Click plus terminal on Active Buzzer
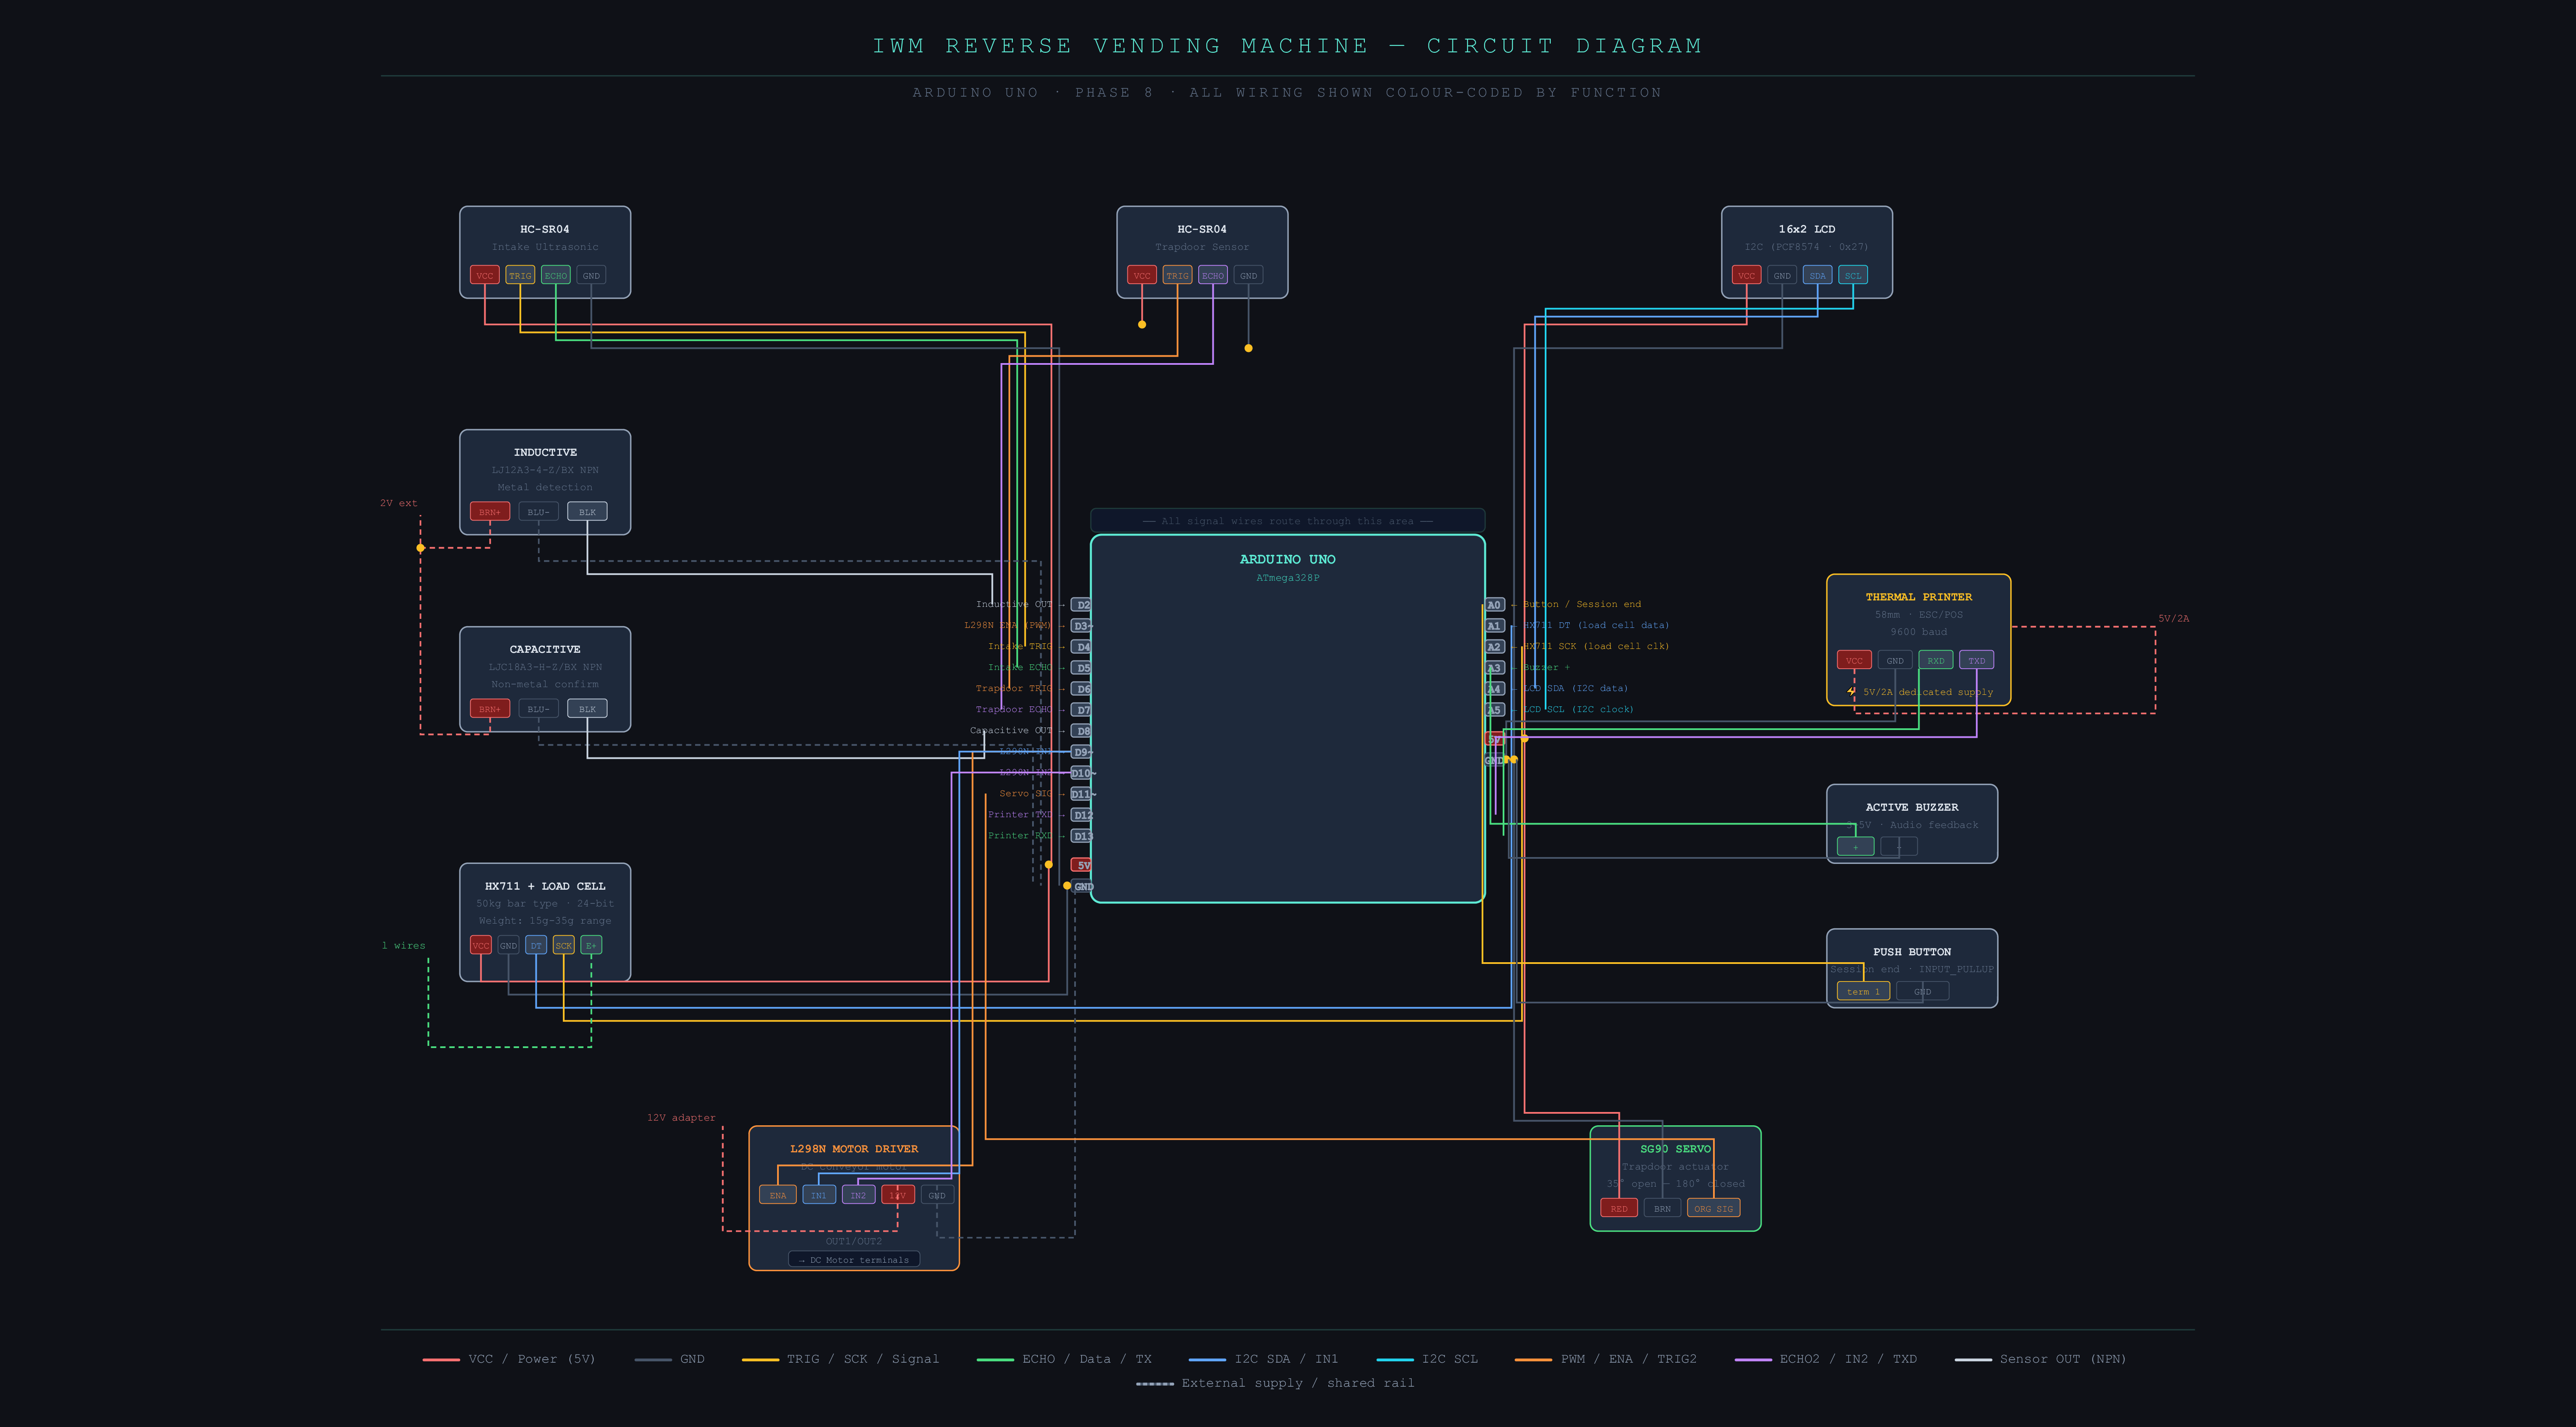Viewport: 2576px width, 1427px height. point(1856,846)
